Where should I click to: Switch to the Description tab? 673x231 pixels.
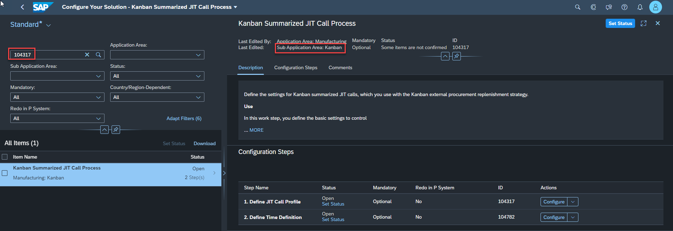click(250, 67)
